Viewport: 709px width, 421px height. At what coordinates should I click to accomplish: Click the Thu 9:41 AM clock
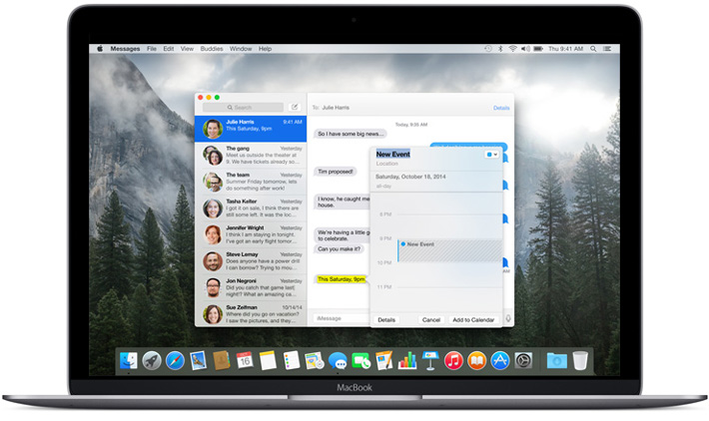pos(565,49)
